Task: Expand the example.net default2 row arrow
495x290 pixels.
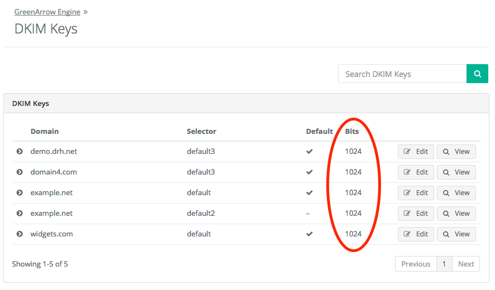Action: [20, 214]
